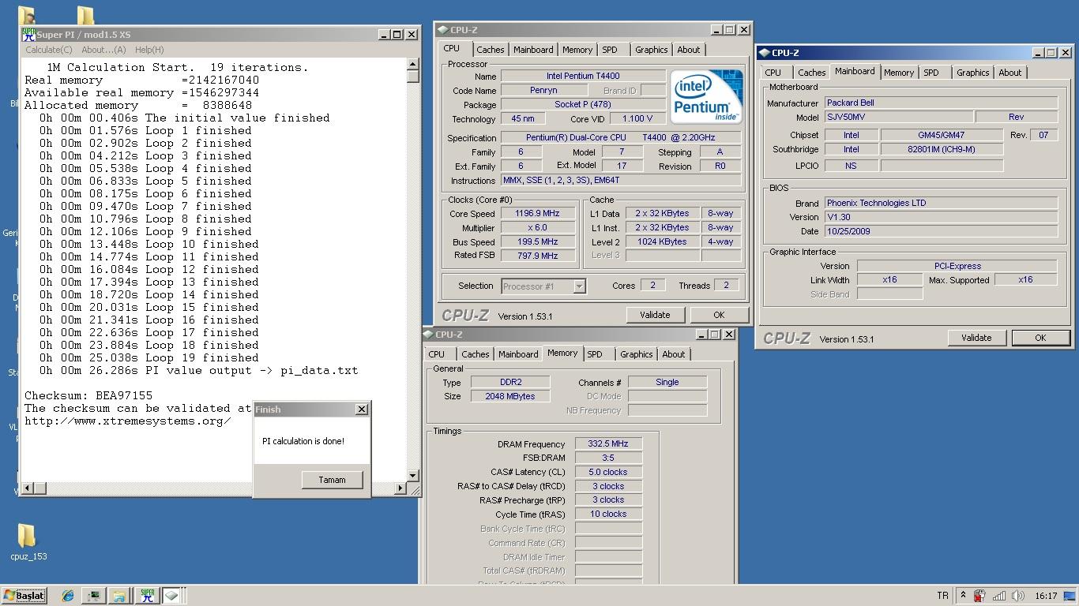Click Tamam in the Finish dialog
The image size is (1079, 606).
tap(332, 480)
